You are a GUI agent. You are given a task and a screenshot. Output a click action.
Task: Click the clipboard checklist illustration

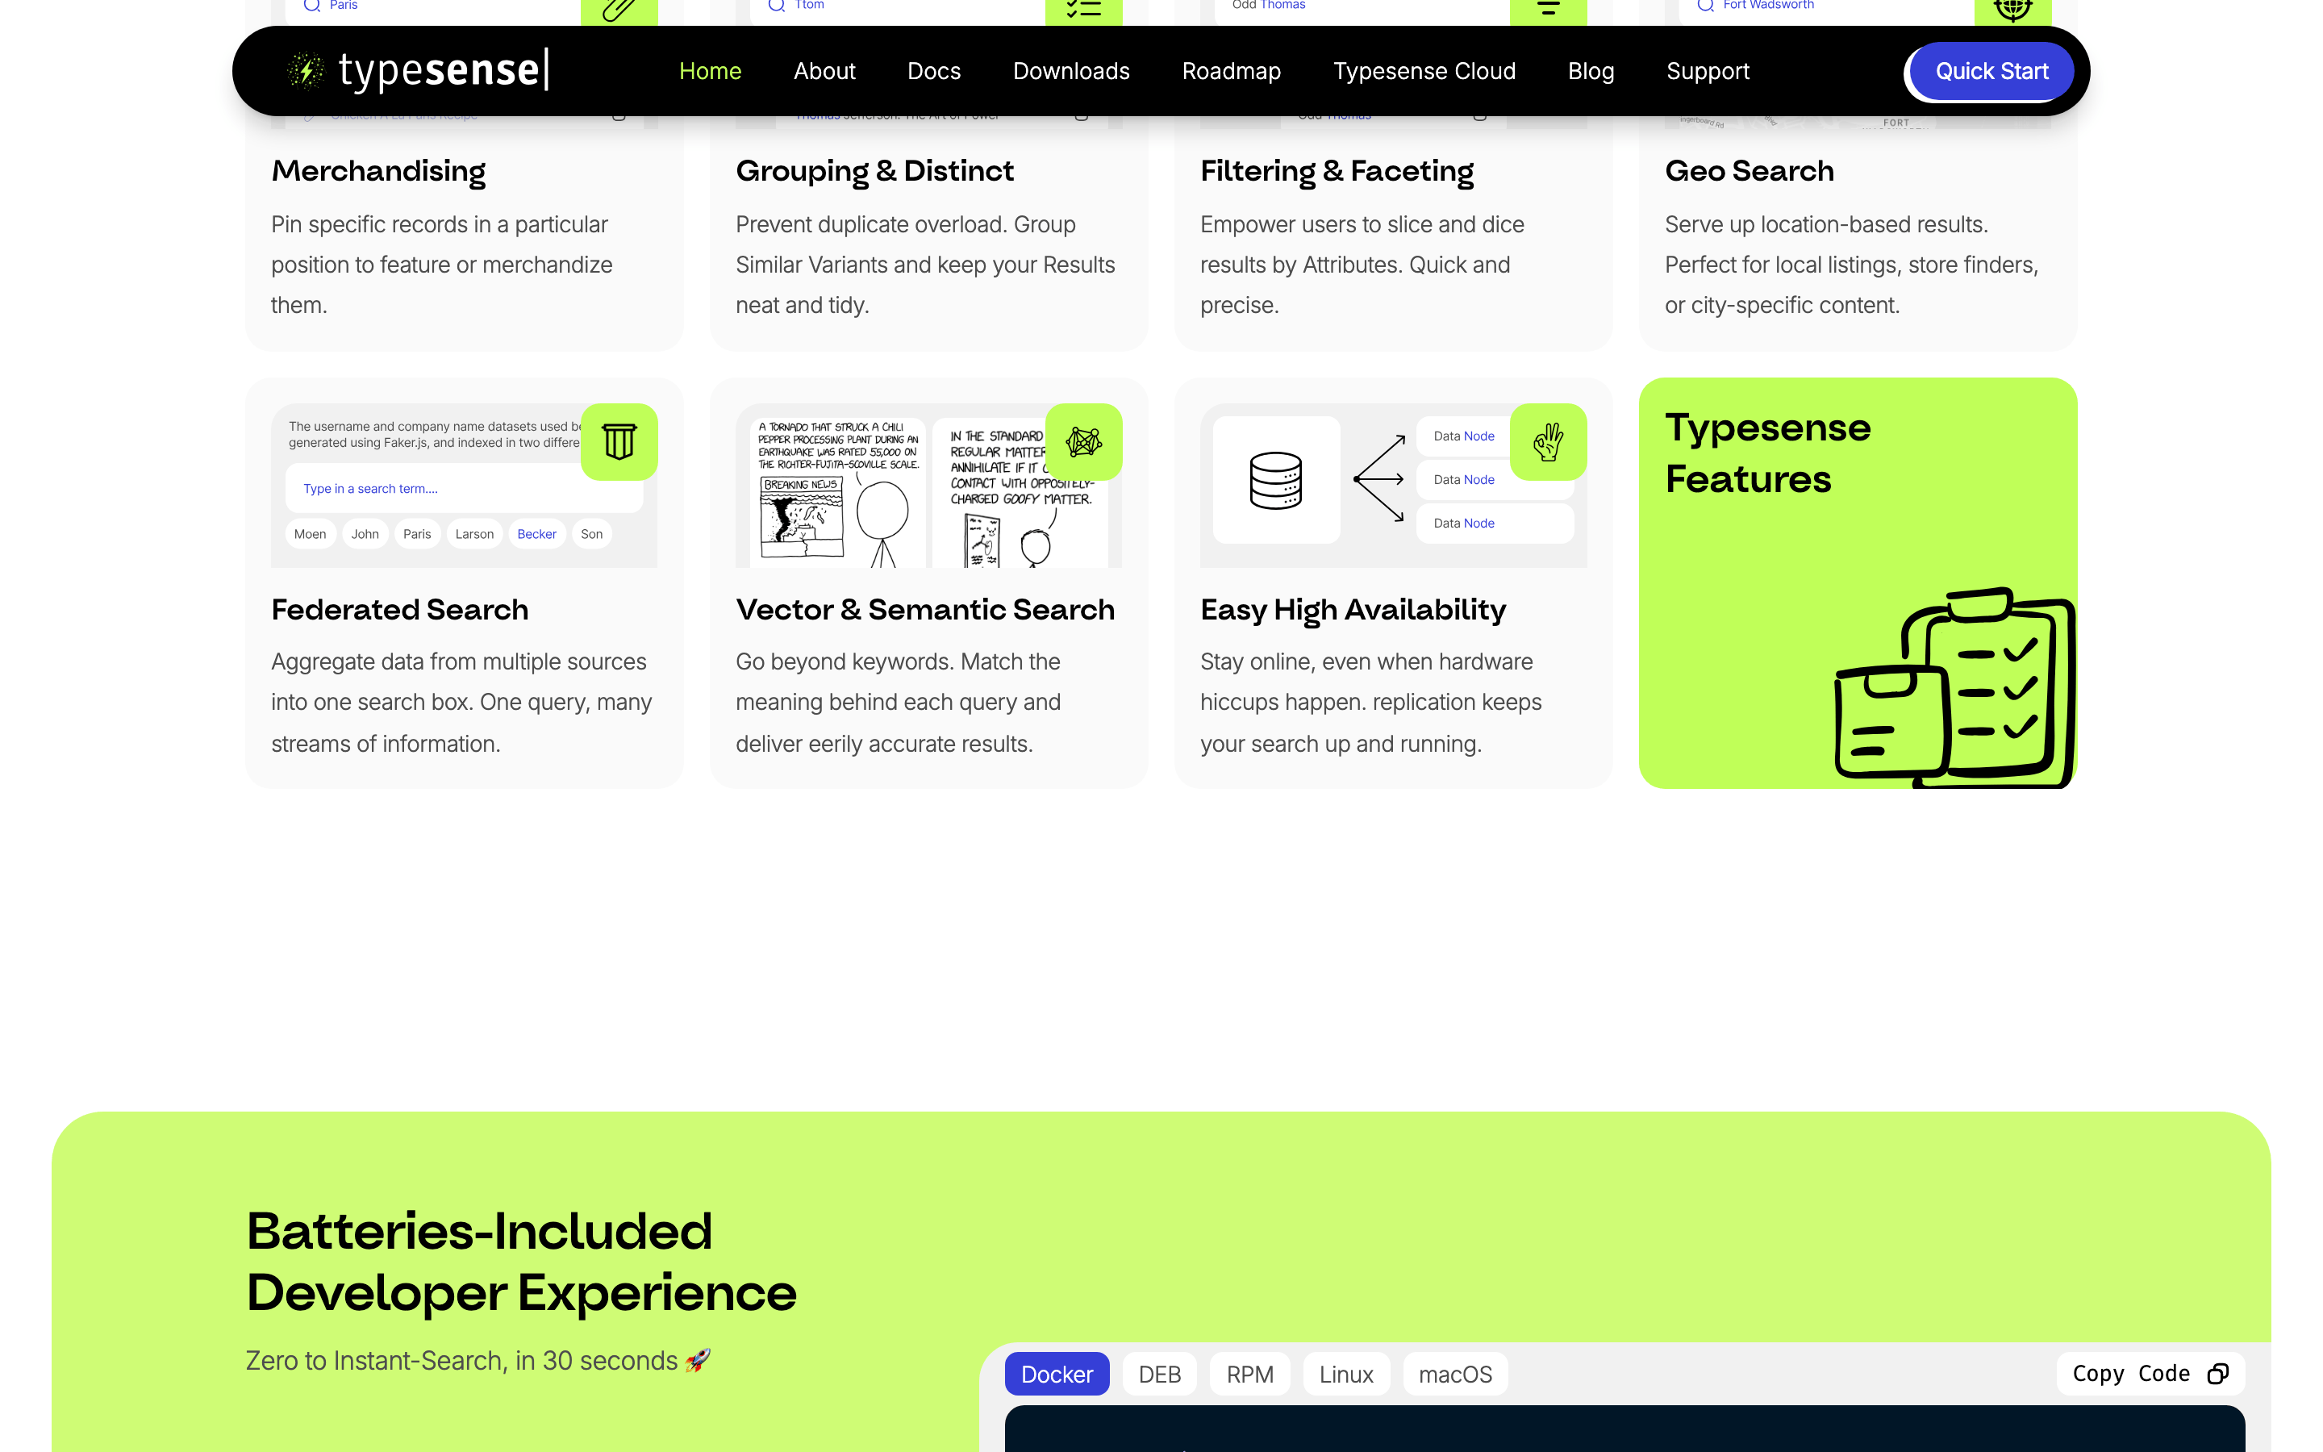point(1954,687)
